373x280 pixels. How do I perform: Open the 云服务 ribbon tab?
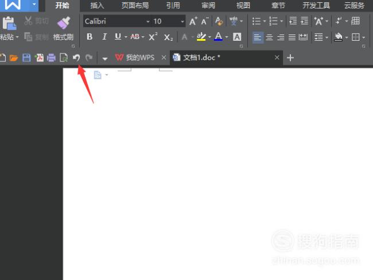tap(355, 6)
